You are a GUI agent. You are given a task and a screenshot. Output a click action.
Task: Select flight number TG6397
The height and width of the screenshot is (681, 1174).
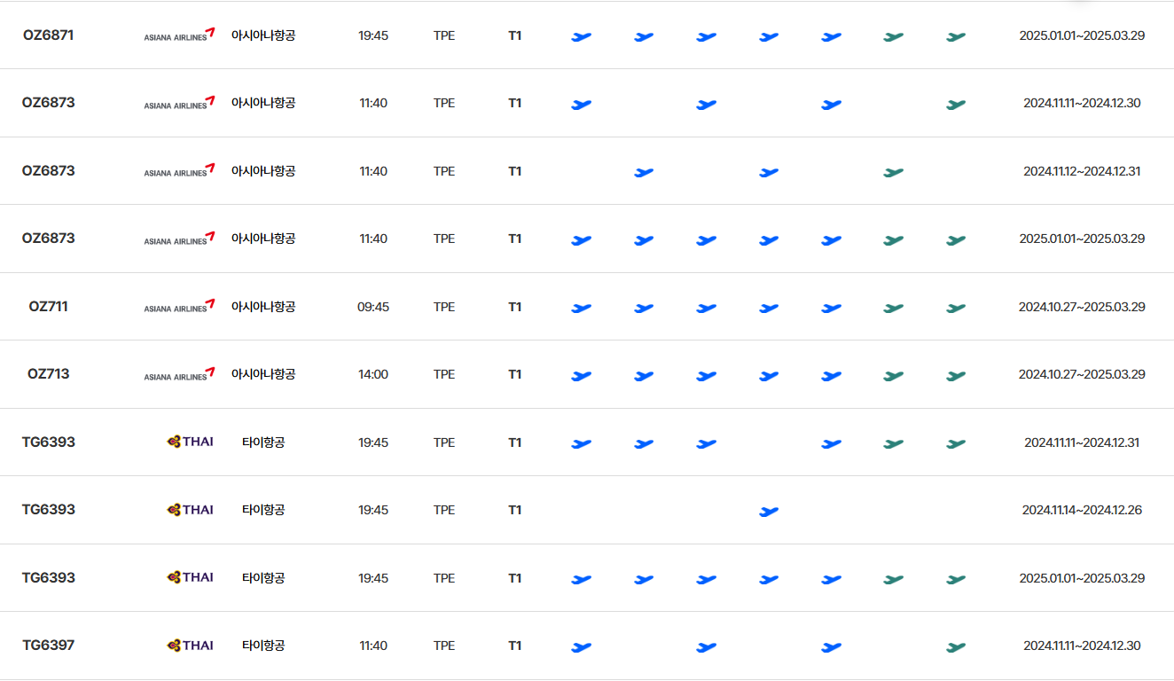[48, 646]
